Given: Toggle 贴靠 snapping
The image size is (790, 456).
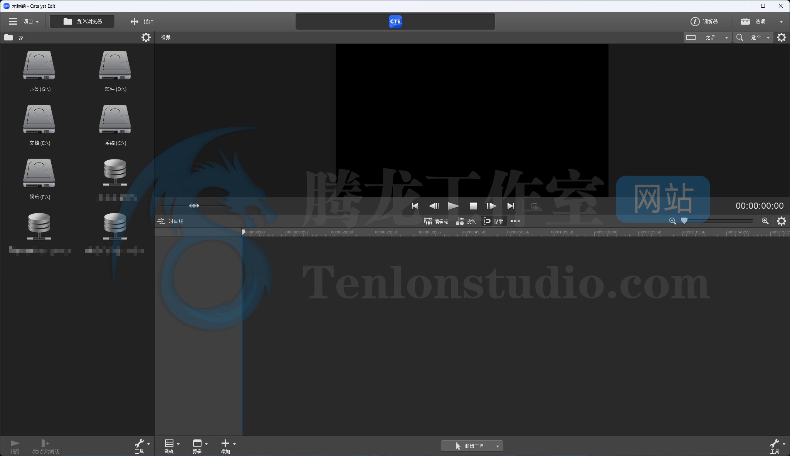Looking at the screenshot, I should click(494, 221).
